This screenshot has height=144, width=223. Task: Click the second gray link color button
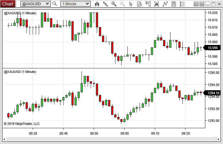203,4
